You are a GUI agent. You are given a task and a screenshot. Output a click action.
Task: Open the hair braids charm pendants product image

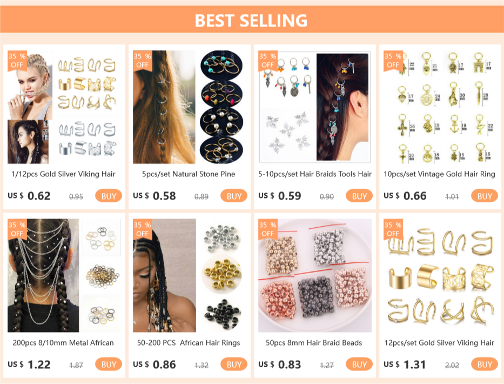(x=315, y=107)
